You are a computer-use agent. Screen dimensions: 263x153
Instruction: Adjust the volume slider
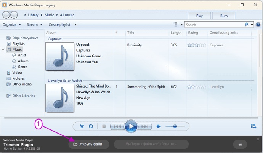(175, 126)
